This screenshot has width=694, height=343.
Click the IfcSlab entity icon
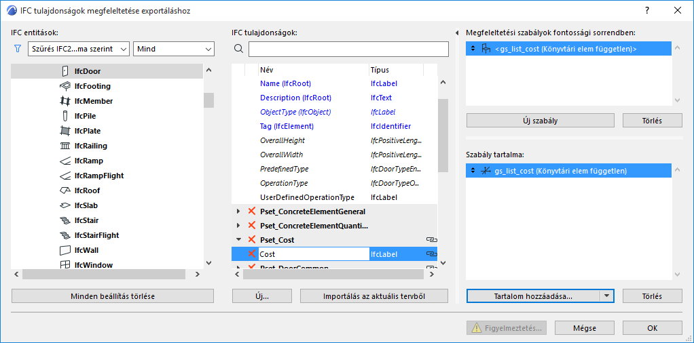(65, 205)
